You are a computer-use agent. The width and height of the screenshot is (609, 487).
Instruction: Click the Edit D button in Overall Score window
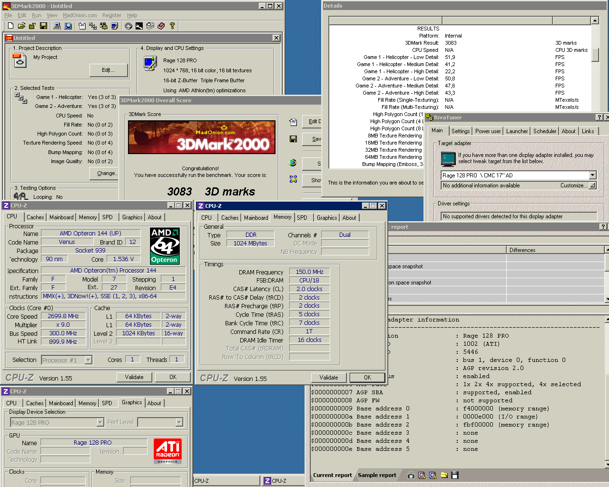click(x=312, y=122)
